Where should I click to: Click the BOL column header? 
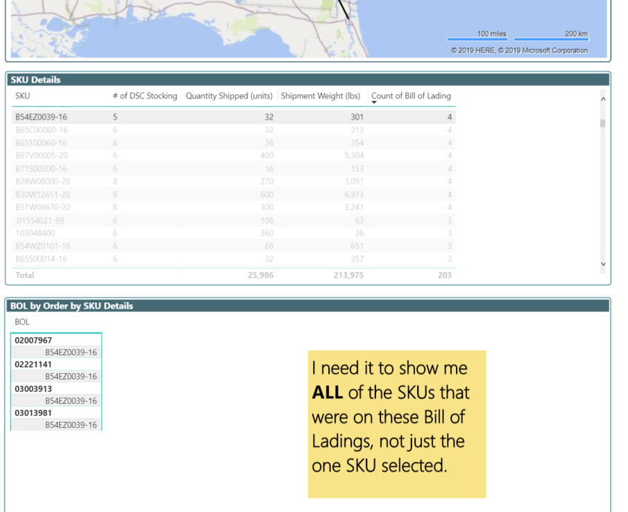point(22,322)
